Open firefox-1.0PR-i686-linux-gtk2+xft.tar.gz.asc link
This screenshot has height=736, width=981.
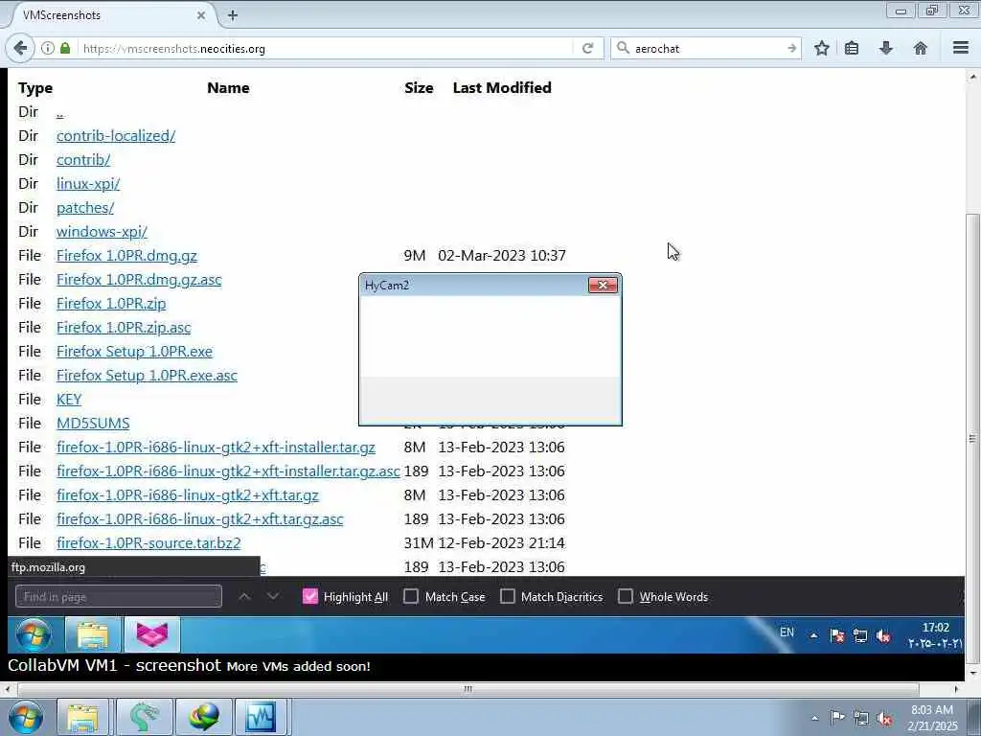coord(199,518)
